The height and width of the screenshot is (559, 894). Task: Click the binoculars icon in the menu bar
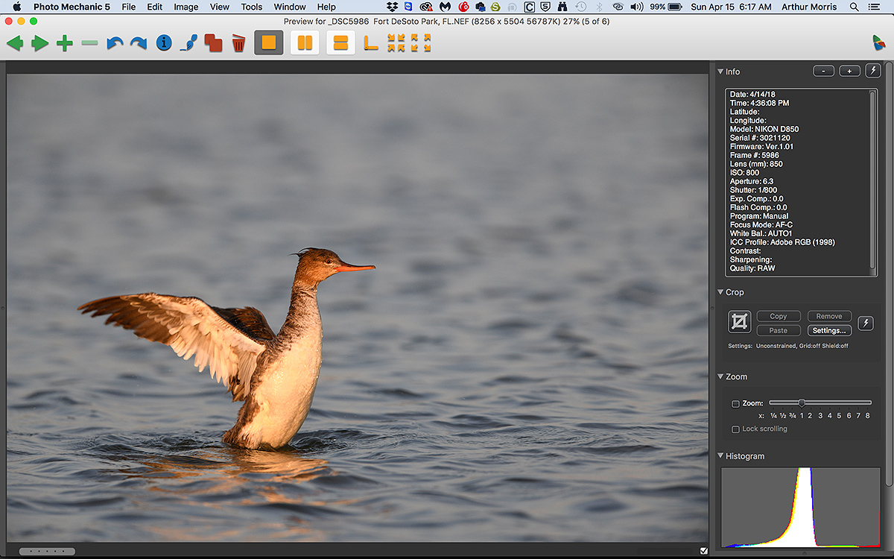pyautogui.click(x=563, y=7)
